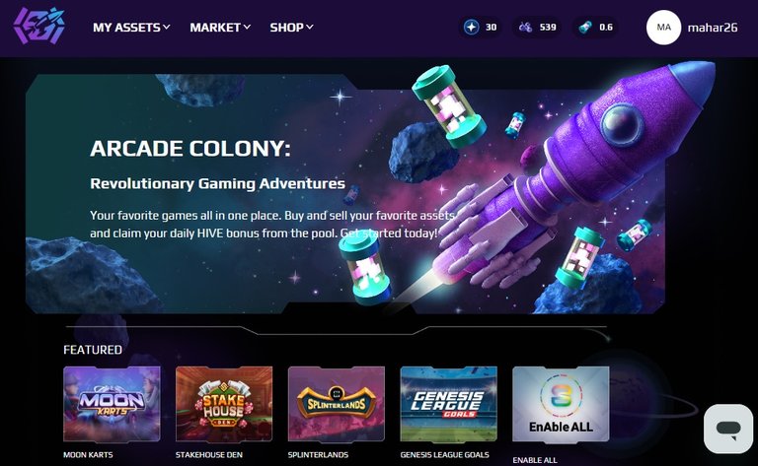Screen dimensions: 758x466
Task: Open the MY ASSETS menu
Action: coord(131,28)
